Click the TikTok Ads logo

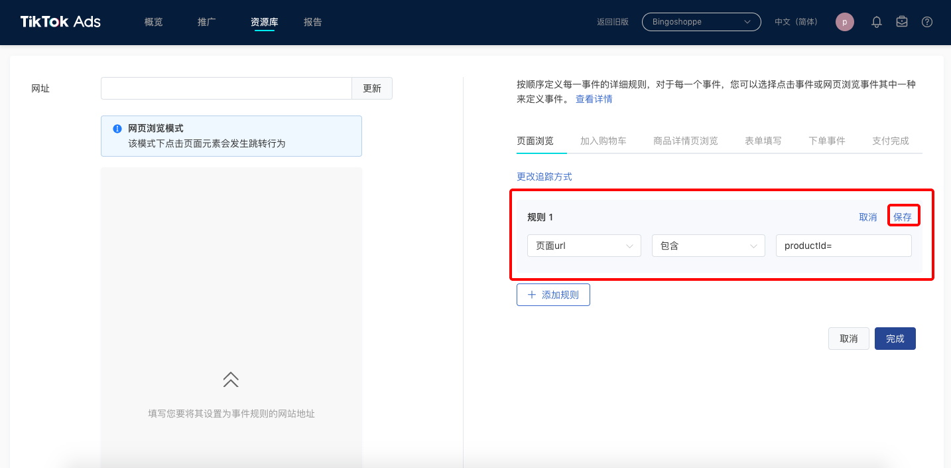click(x=60, y=22)
